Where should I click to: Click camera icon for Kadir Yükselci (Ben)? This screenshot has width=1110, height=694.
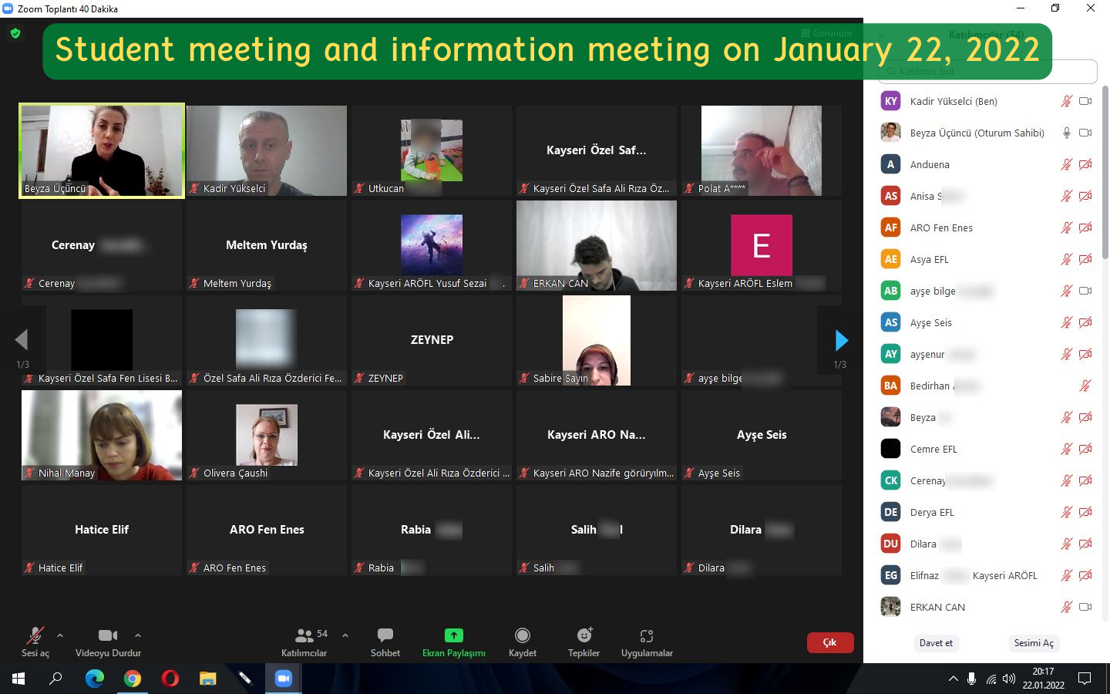[x=1085, y=101]
